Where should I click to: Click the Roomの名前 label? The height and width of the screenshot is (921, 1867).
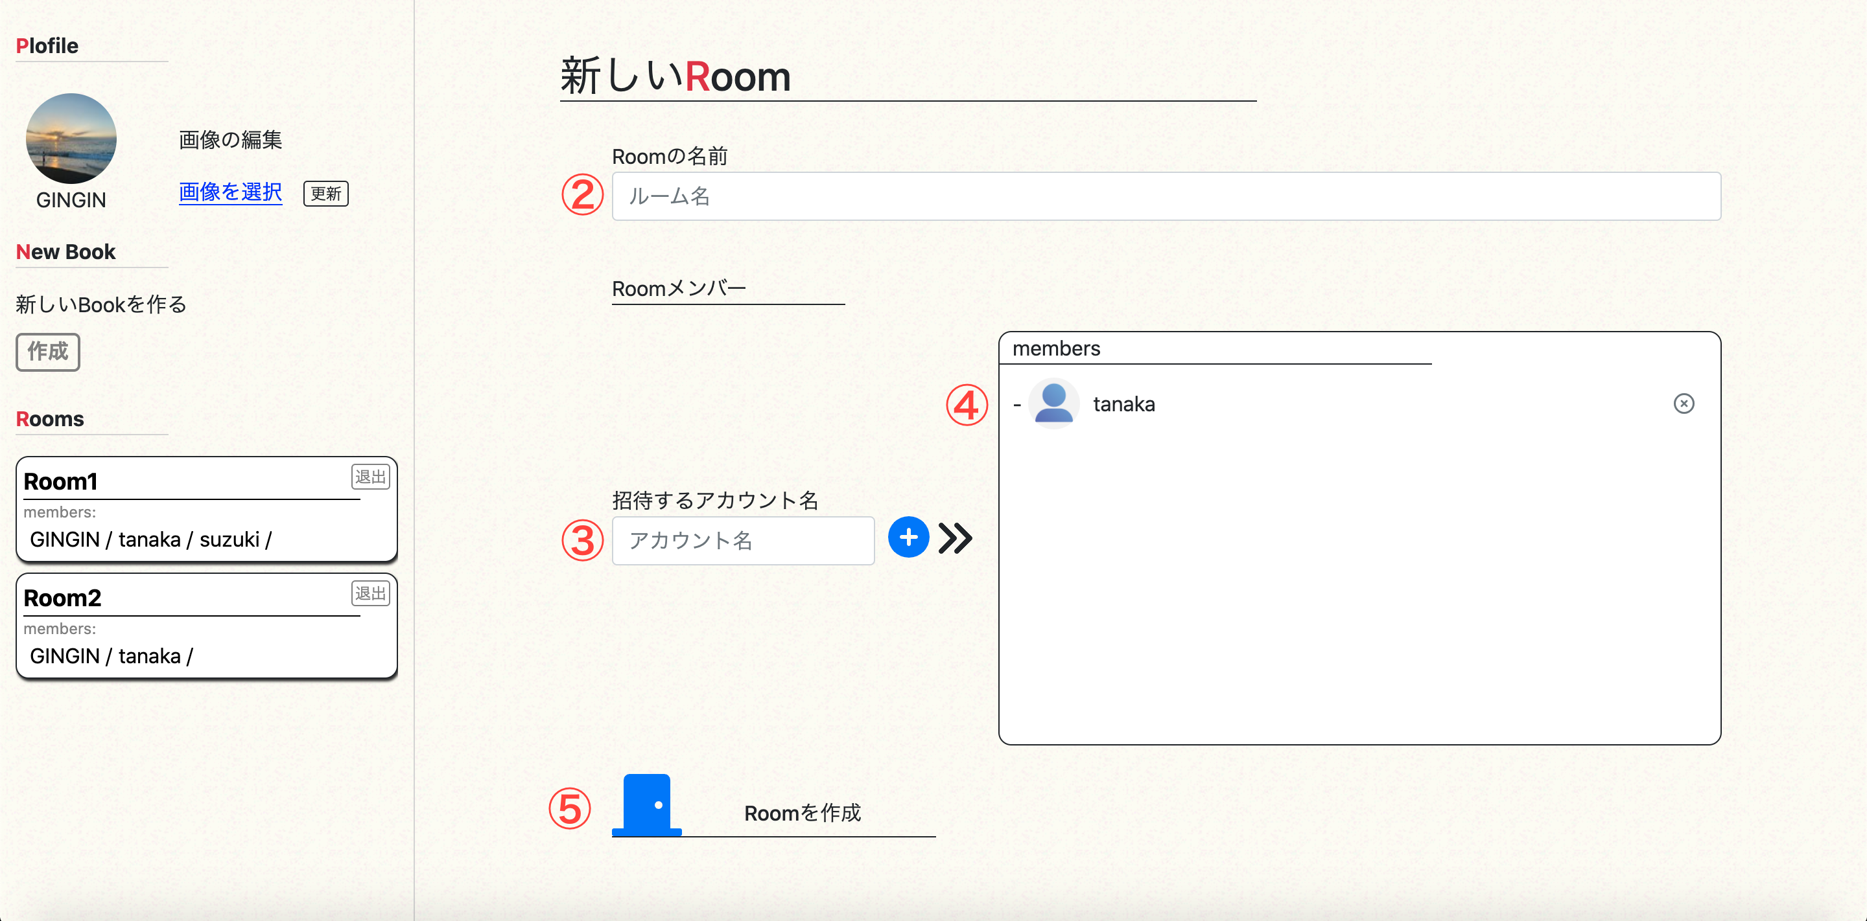[670, 156]
